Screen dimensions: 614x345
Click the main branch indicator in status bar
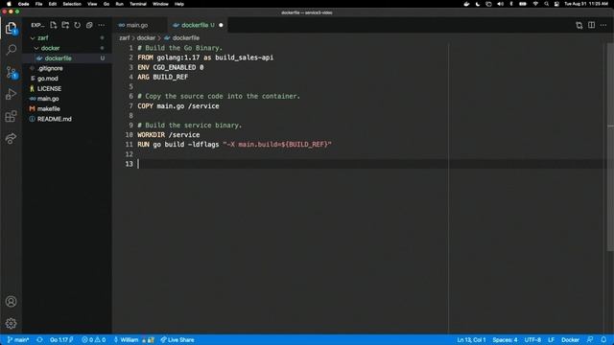[x=18, y=340]
